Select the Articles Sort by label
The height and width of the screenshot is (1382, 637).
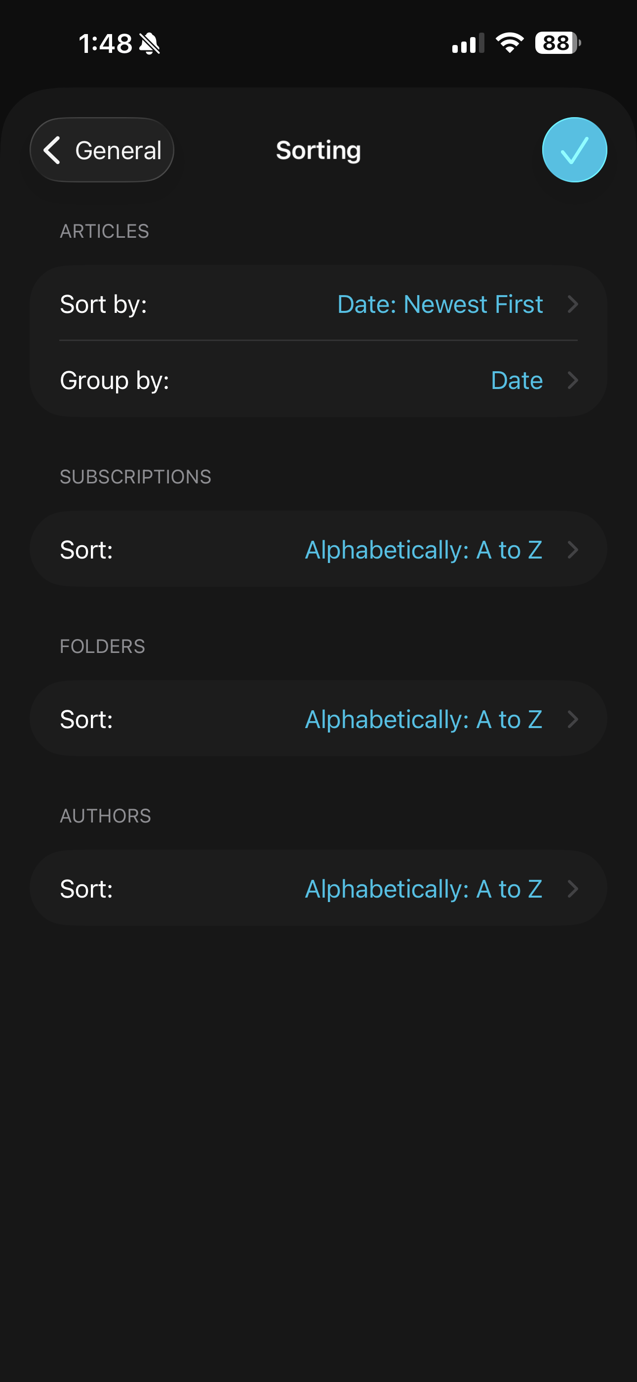point(104,304)
